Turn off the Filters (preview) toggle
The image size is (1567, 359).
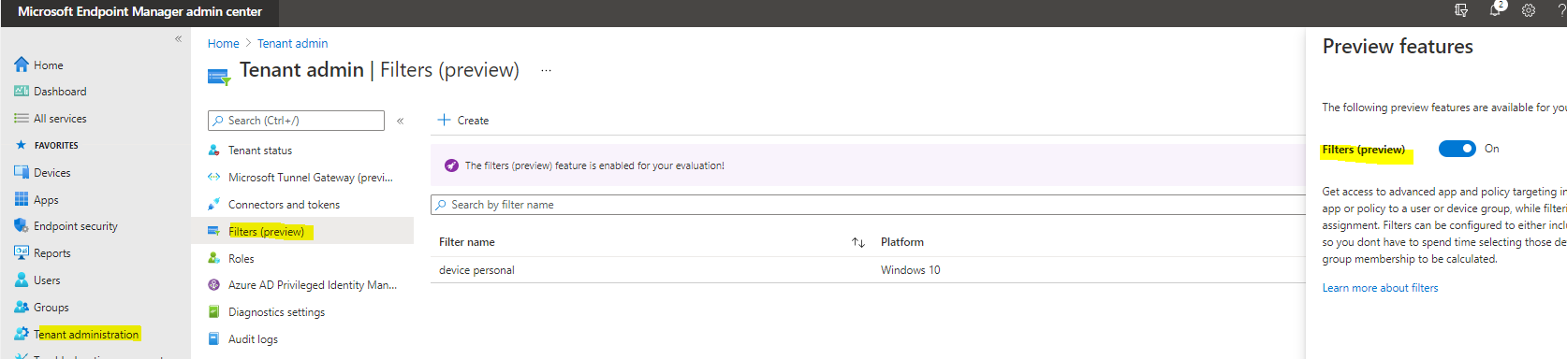click(x=1457, y=149)
